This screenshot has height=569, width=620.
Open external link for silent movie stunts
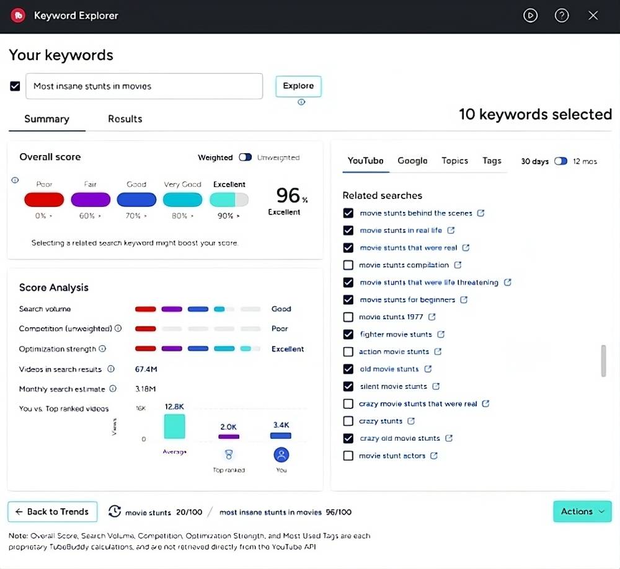coord(436,386)
